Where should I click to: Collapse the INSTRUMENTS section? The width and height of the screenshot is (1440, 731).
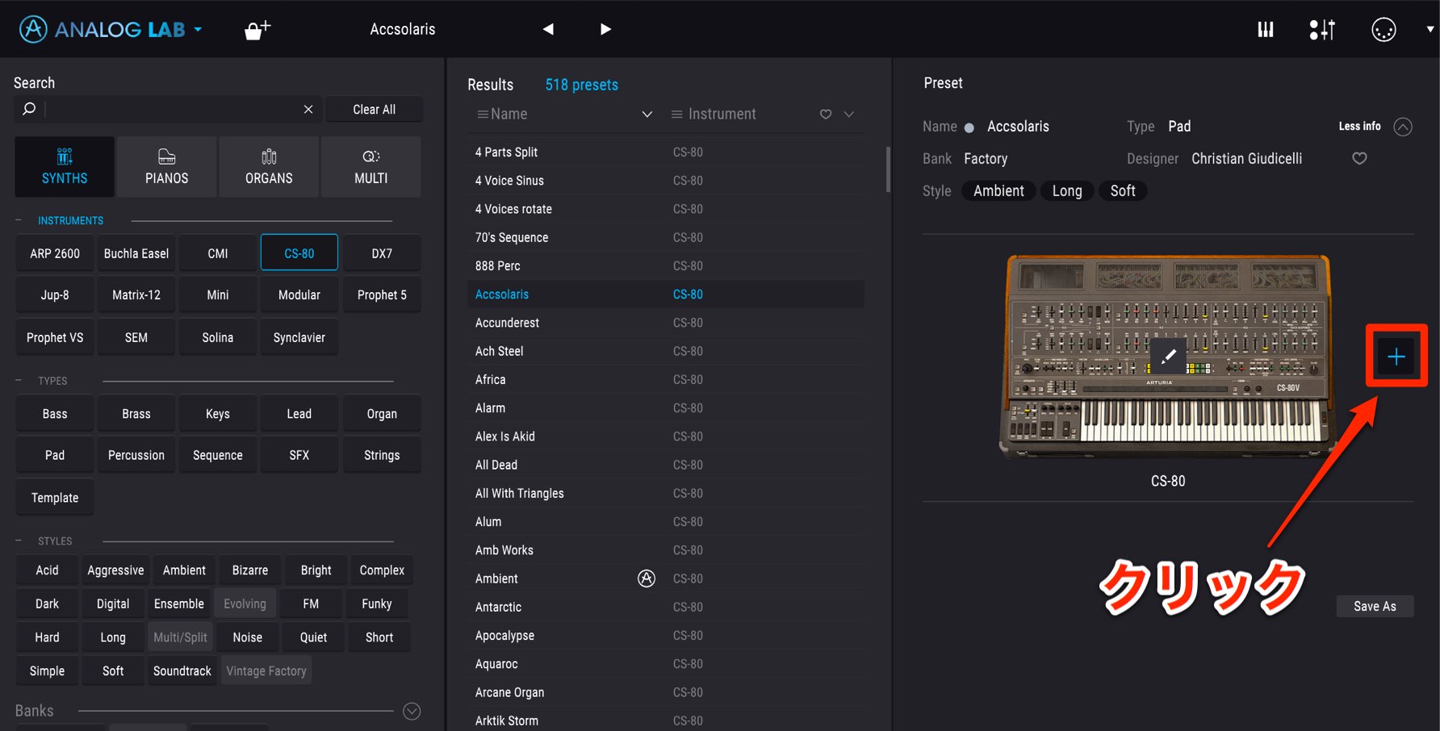point(19,220)
